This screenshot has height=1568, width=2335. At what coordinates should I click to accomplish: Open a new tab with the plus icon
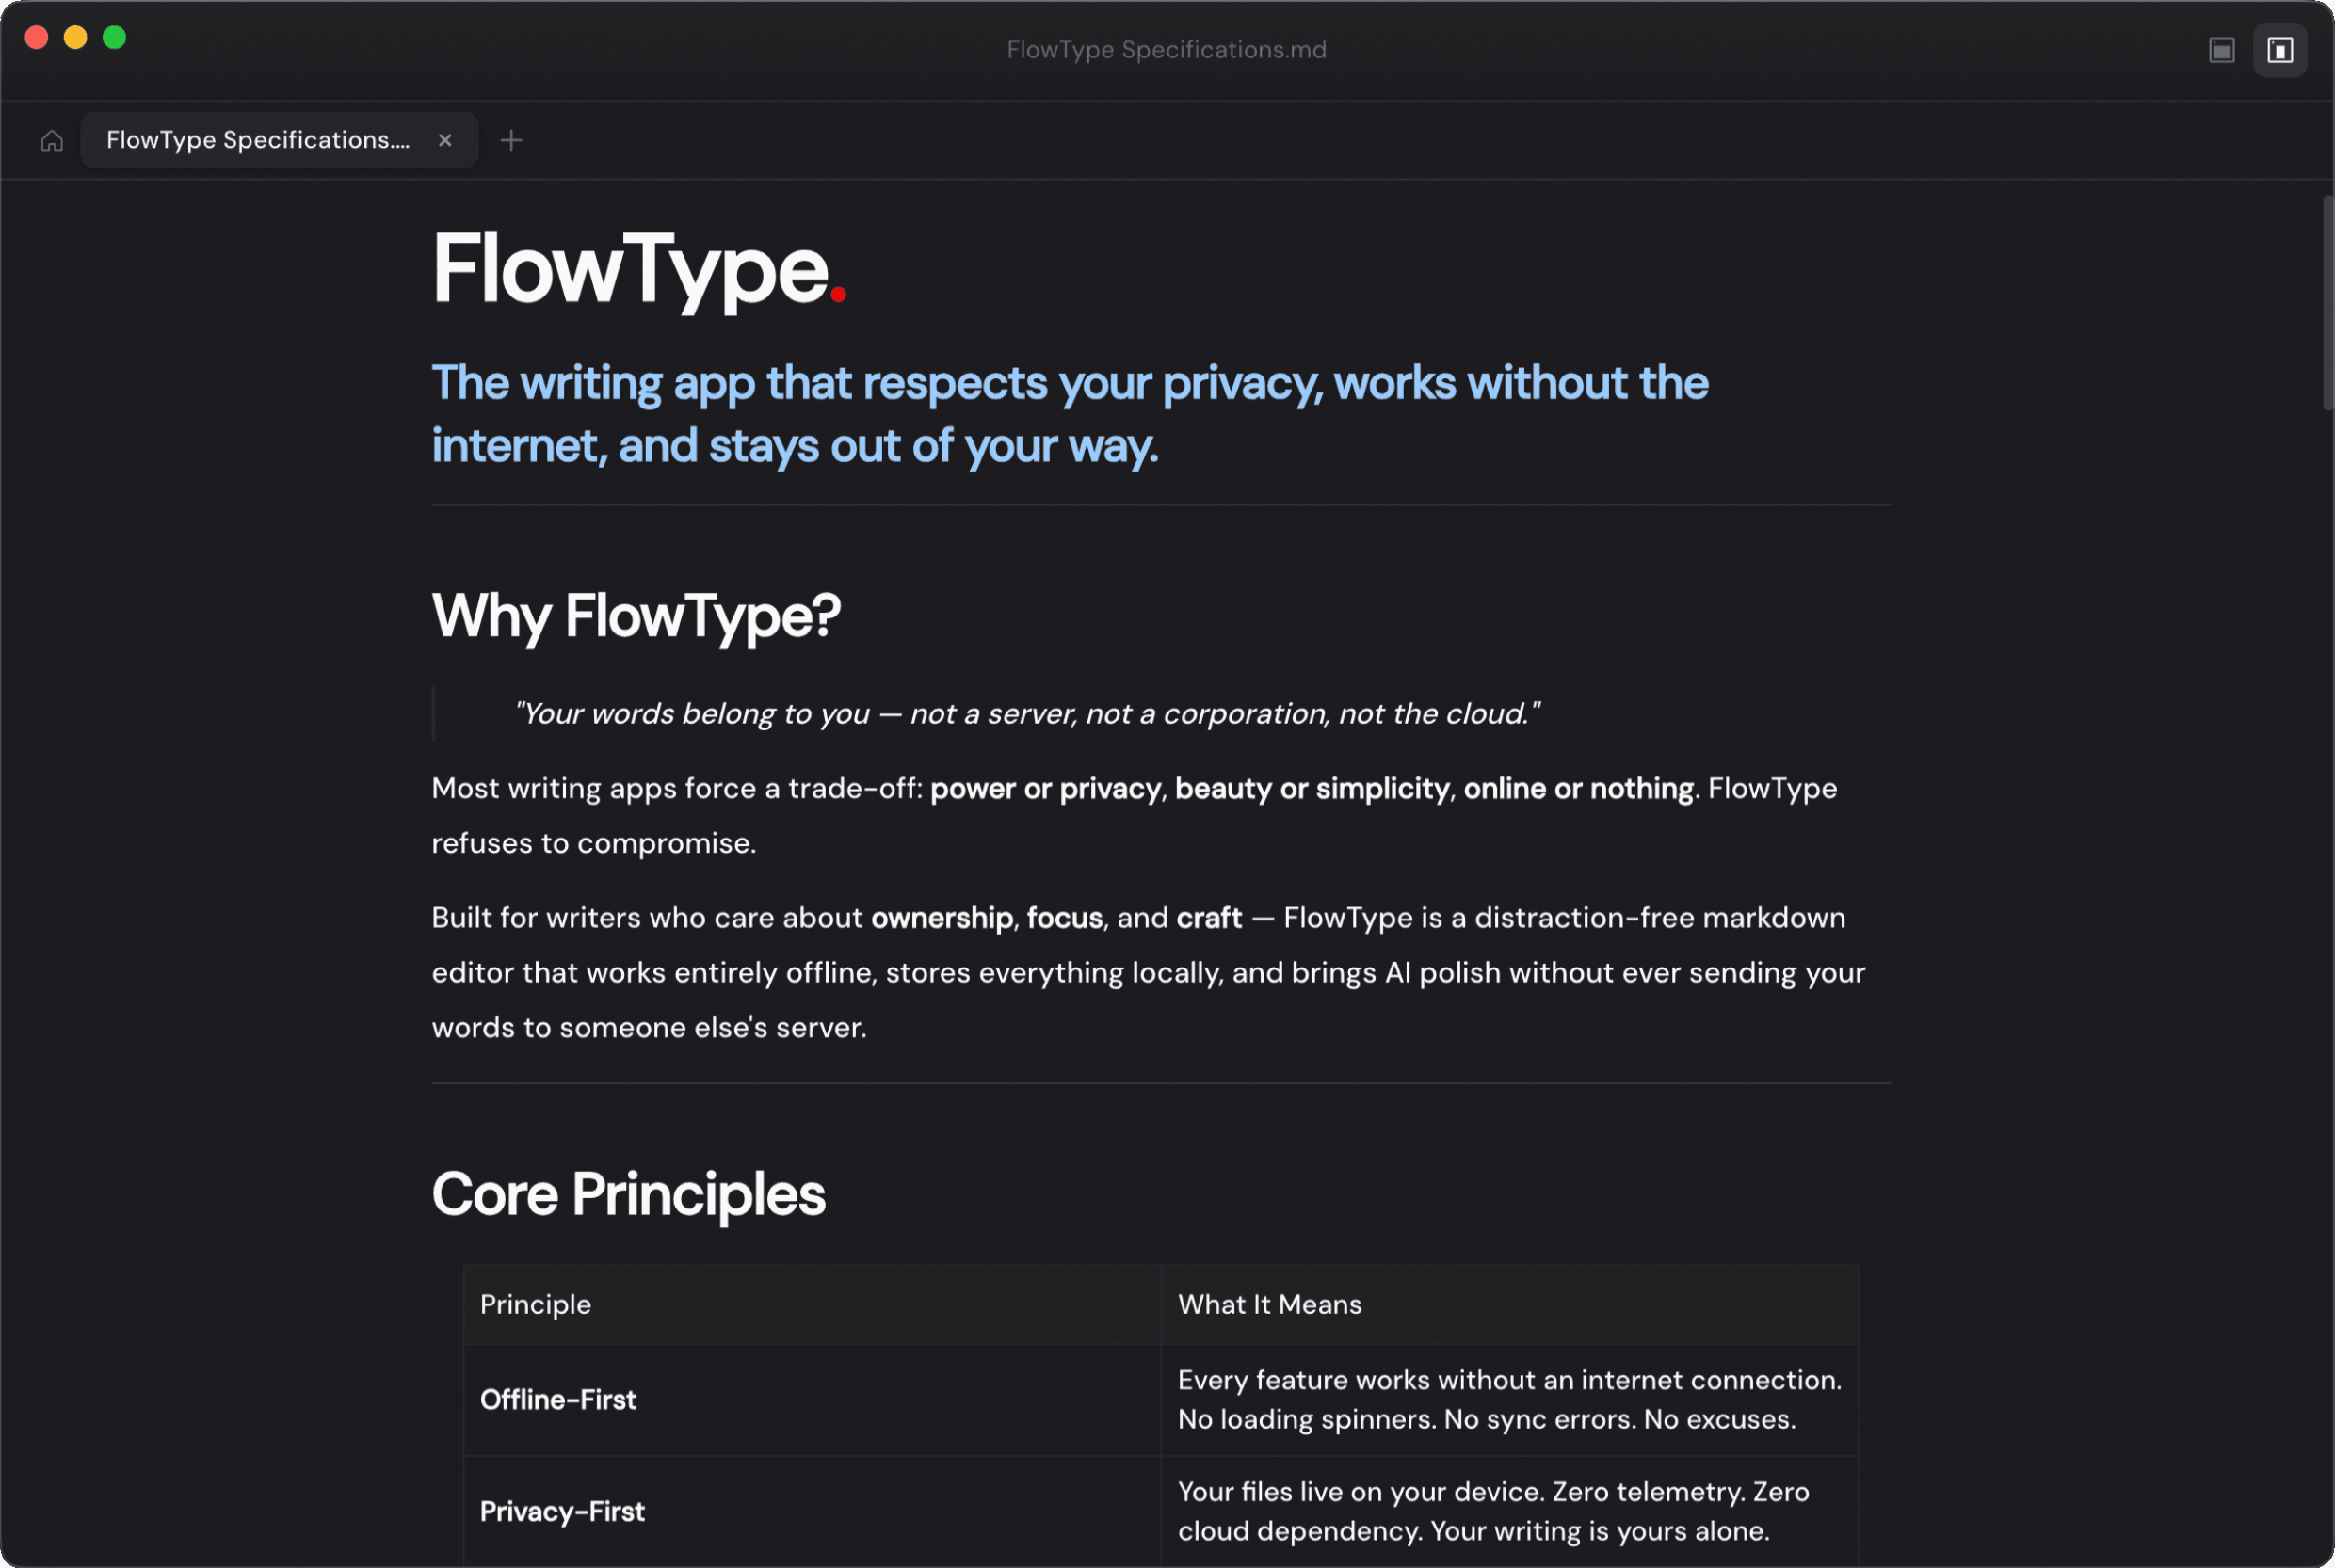tap(511, 139)
